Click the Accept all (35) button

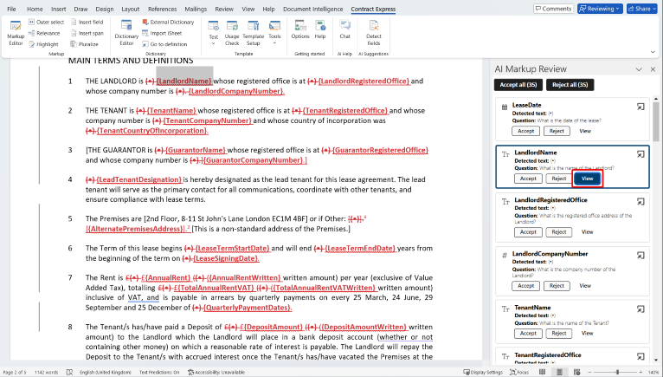coord(518,84)
